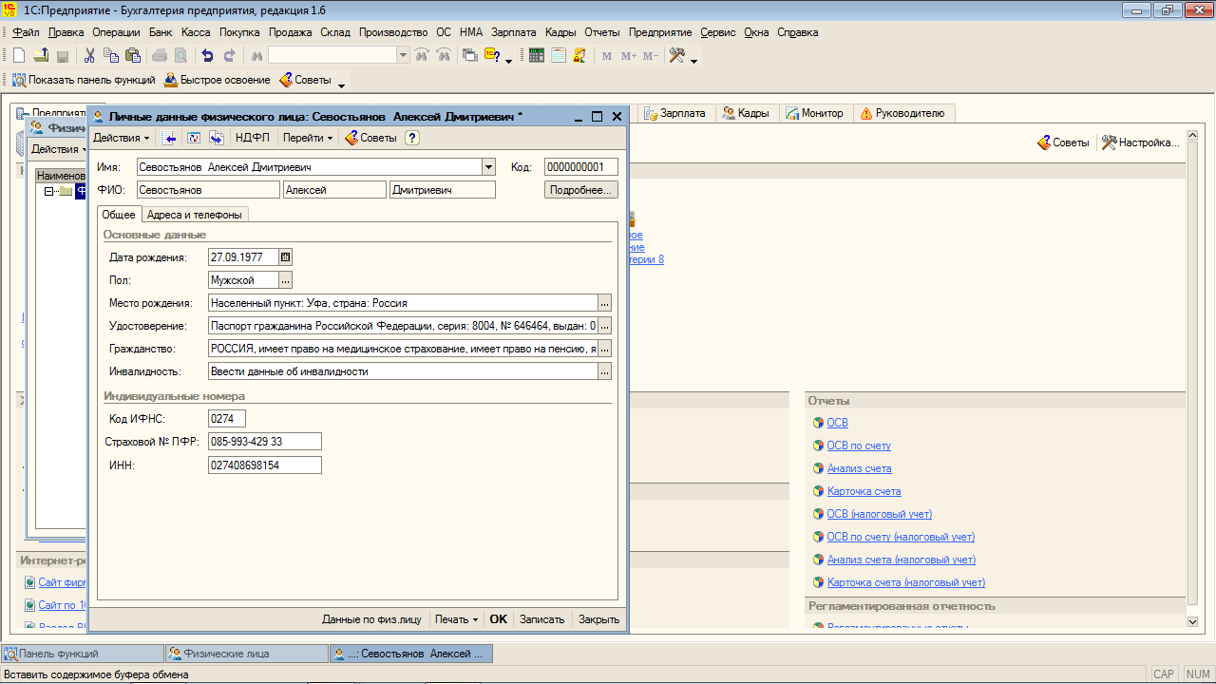Click Настройка... in function panel
The height and width of the screenshot is (684, 1216).
1141,142
